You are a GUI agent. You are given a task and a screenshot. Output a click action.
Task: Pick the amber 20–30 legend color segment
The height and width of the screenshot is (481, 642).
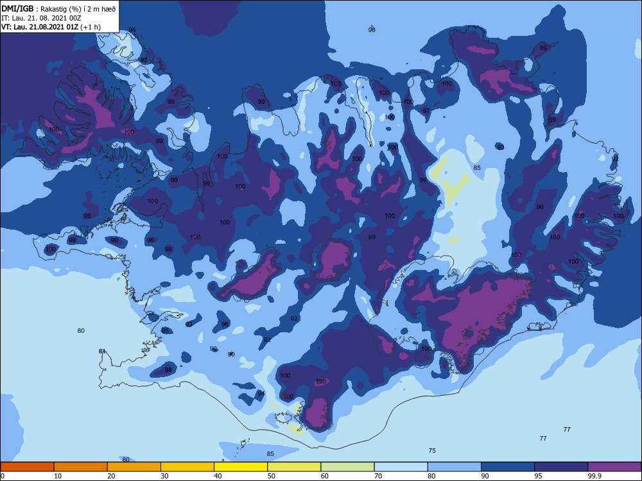(134, 467)
